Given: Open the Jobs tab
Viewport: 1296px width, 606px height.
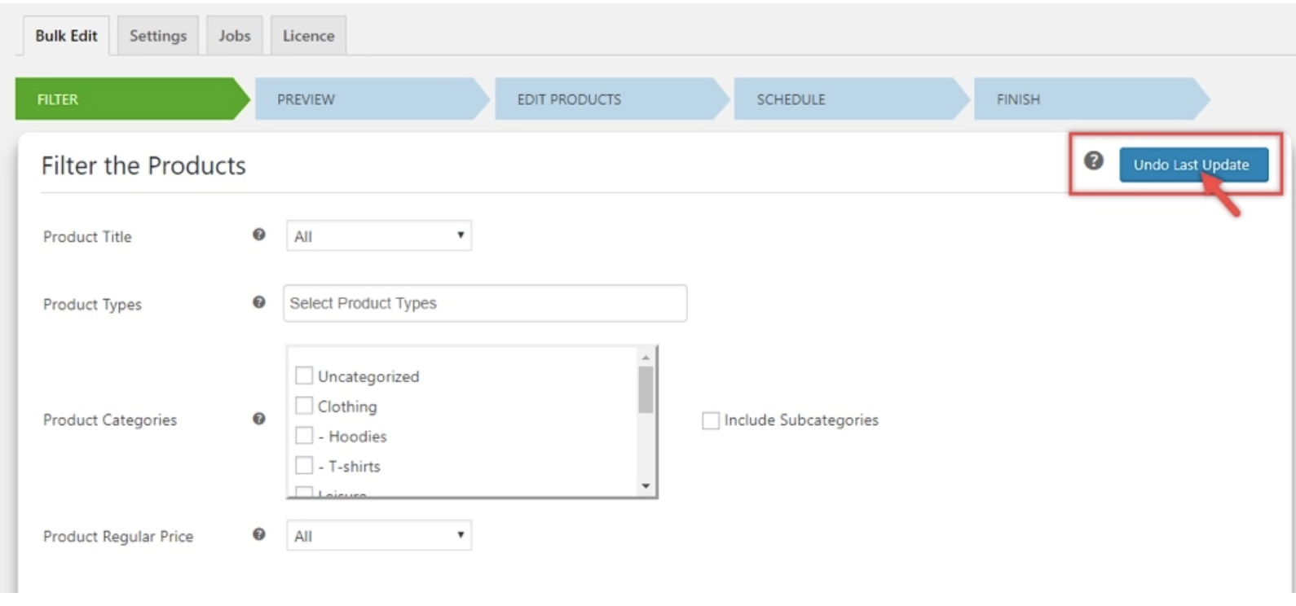Looking at the screenshot, I should pyautogui.click(x=235, y=36).
